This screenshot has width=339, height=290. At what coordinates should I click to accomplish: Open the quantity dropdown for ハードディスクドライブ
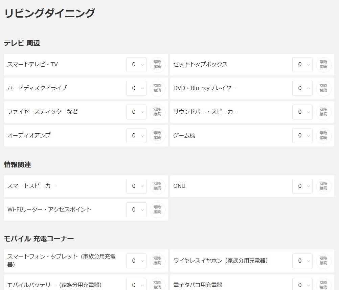pyautogui.click(x=136, y=88)
